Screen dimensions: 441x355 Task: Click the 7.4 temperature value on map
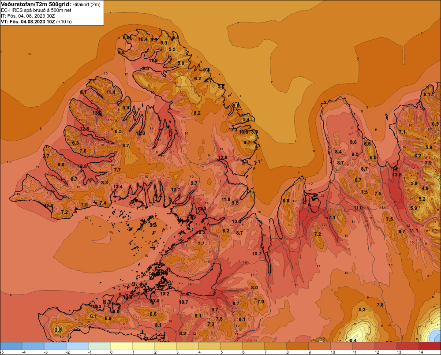103,203
